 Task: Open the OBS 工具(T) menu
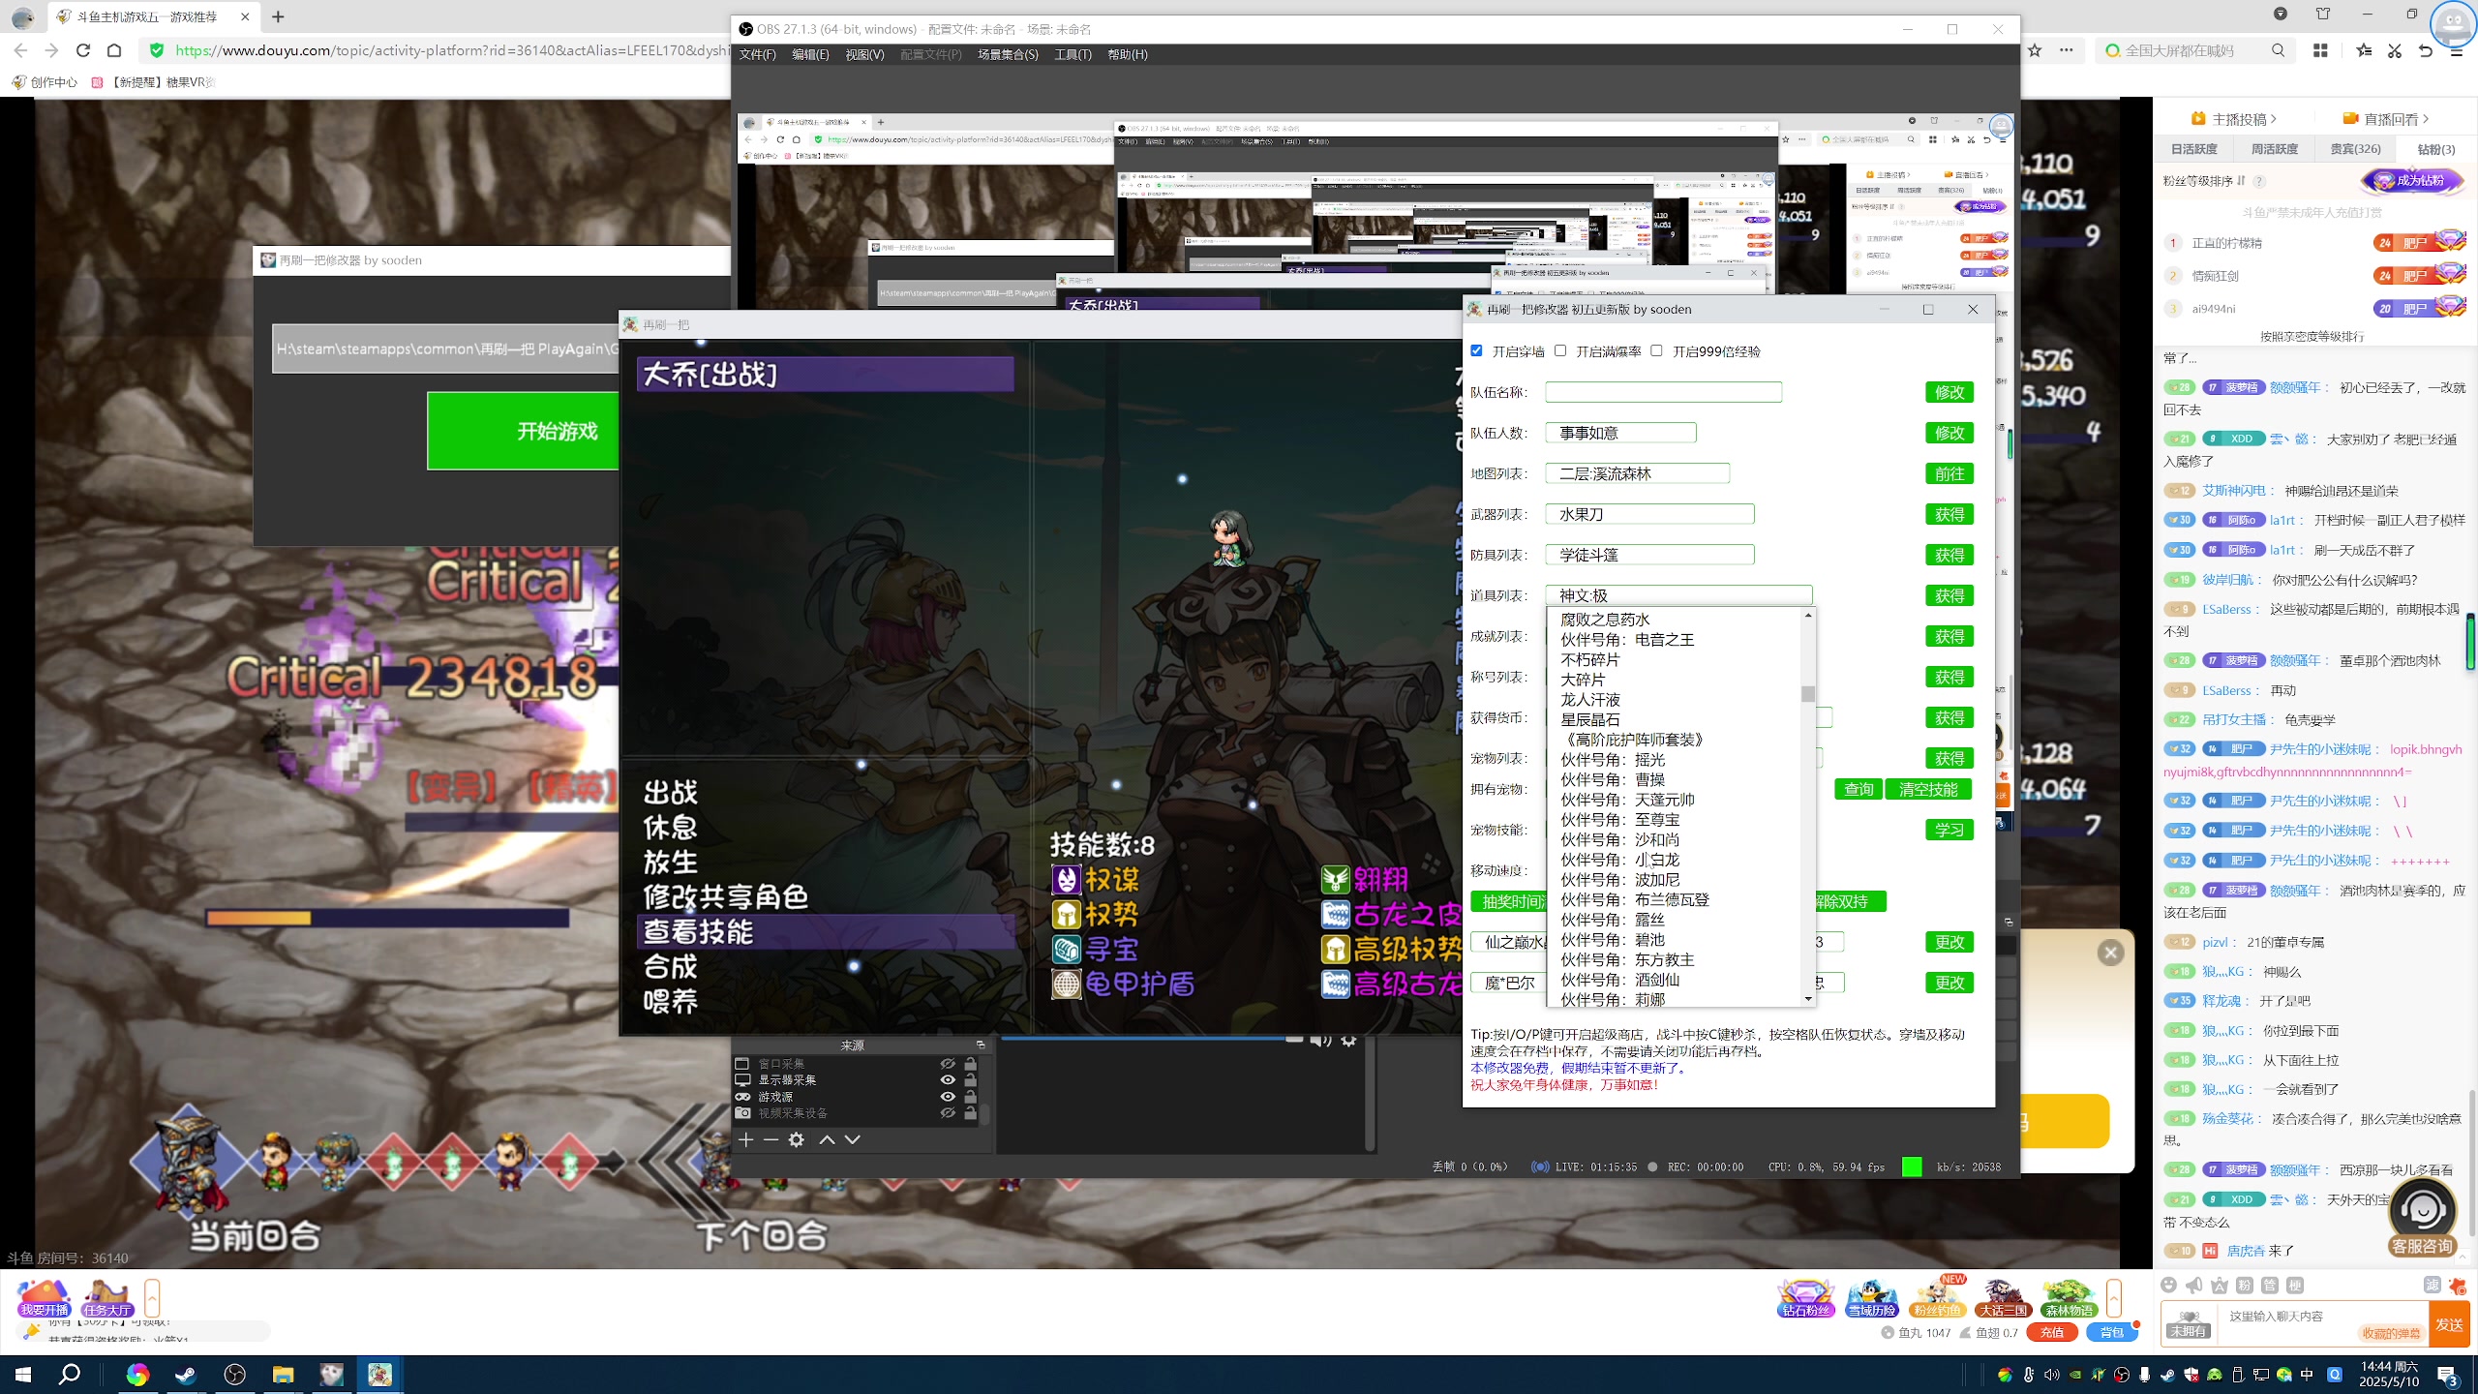click(1073, 54)
